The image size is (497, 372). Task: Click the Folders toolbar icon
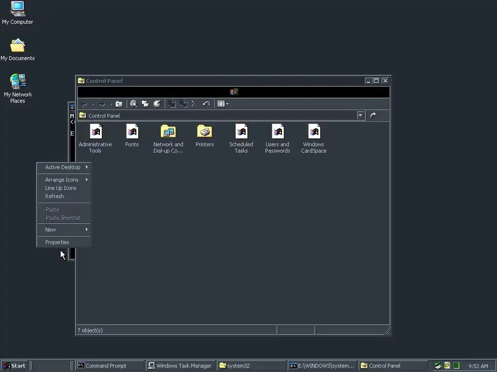pyautogui.click(x=146, y=104)
